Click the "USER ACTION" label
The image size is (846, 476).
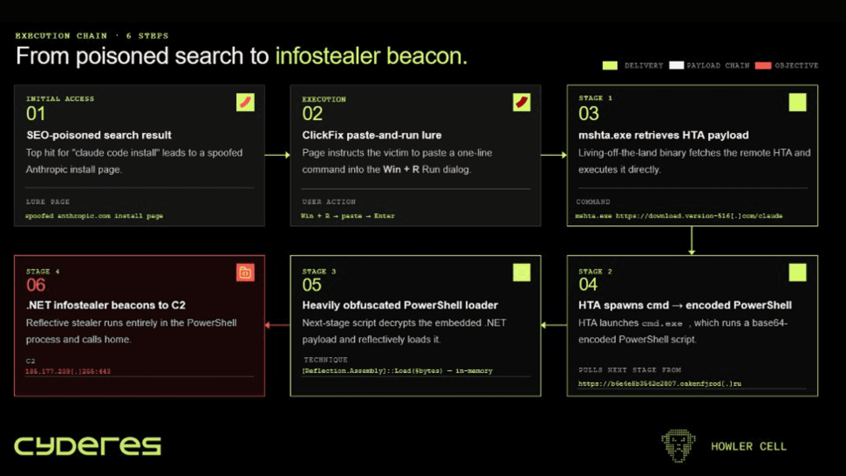[x=329, y=202]
